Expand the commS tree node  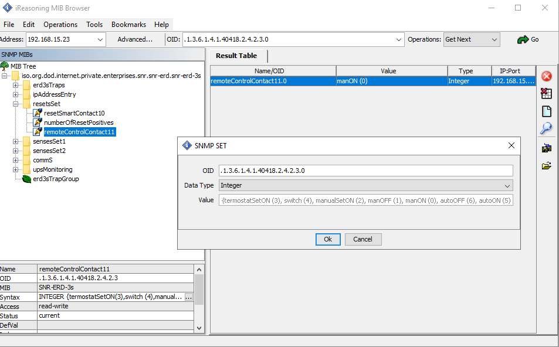click(x=15, y=161)
